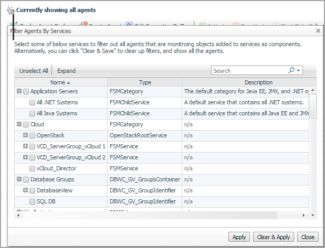Click the sort arrow on the Name column

pyautogui.click(x=69, y=83)
